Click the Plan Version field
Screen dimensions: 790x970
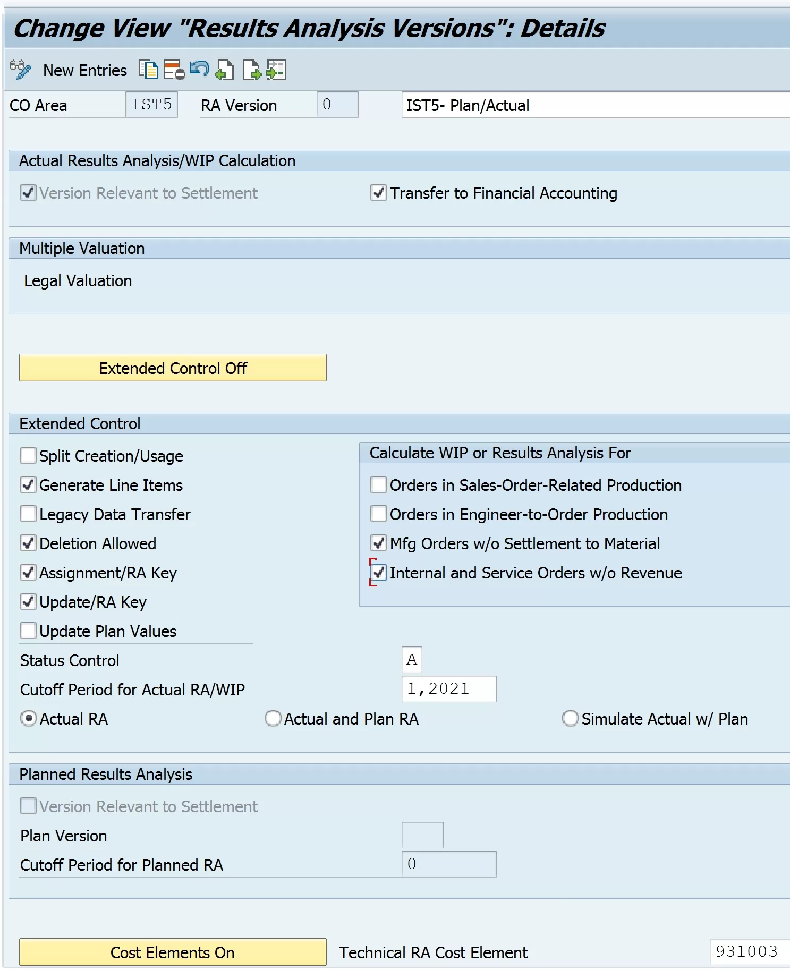(422, 835)
